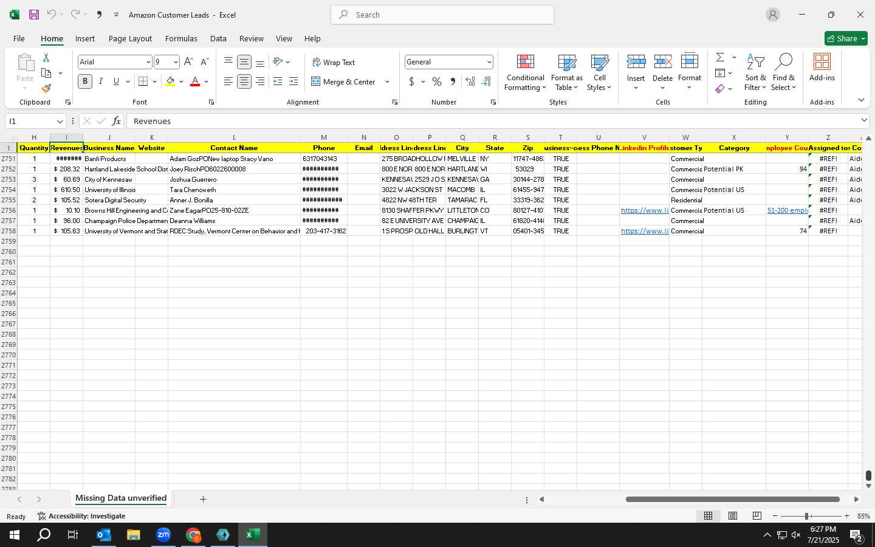875x547 pixels.
Task: Switch to the Review tab
Action: point(251,38)
